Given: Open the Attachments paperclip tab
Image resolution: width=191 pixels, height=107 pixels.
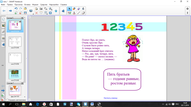Looking at the screenshot, I should click(x=3, y=32).
